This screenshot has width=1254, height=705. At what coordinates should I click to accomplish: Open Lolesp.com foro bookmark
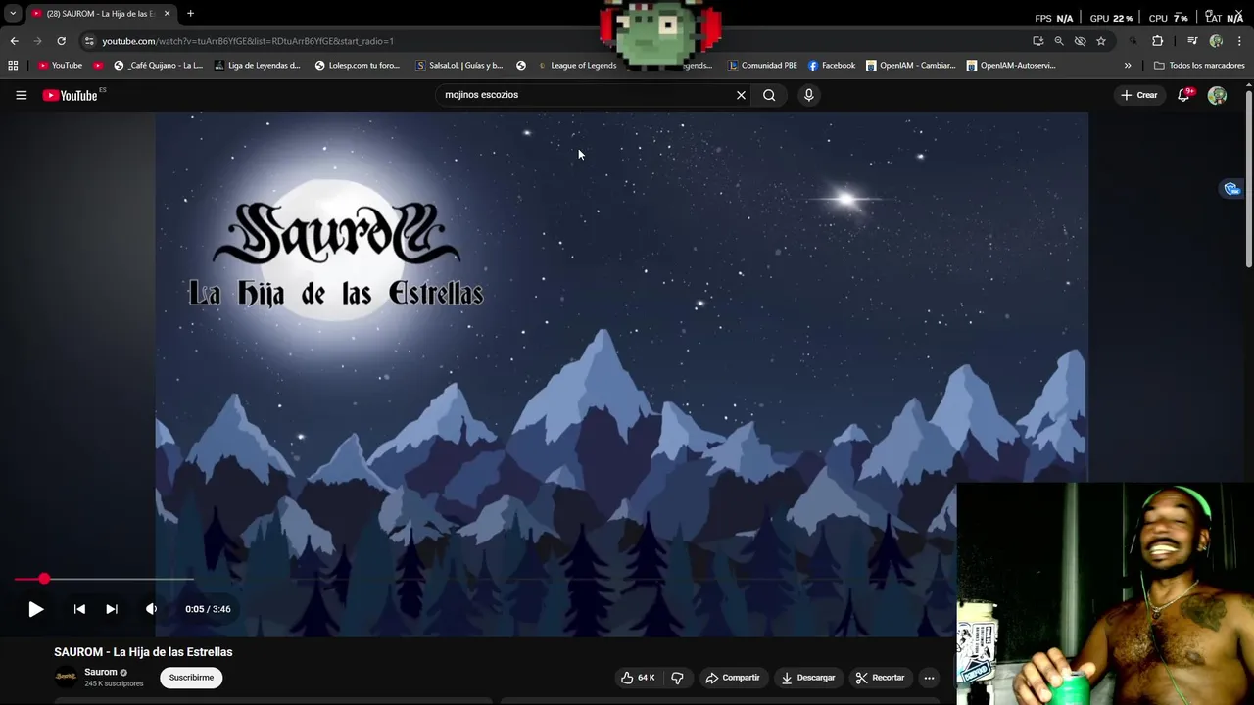pos(358,66)
